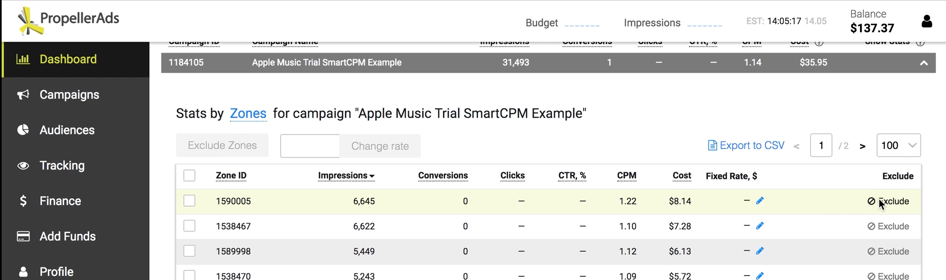This screenshot has width=946, height=280.
Task: Click the Tracking eye icon
Action: (x=23, y=166)
